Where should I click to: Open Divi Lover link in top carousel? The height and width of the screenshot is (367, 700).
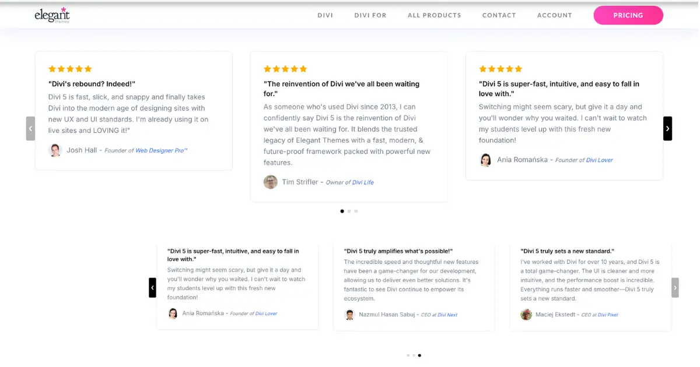point(600,160)
